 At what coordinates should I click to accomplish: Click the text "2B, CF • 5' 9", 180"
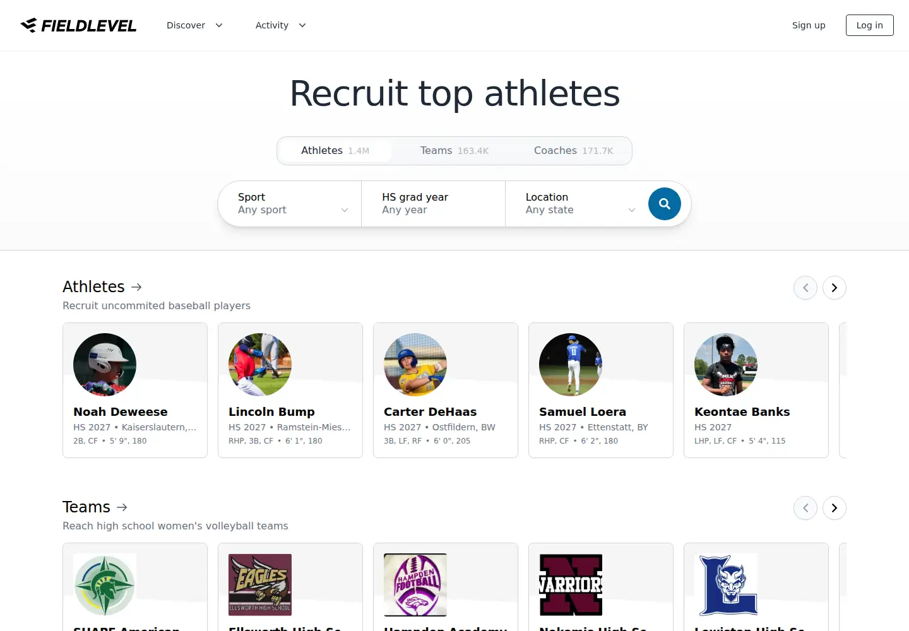110,441
